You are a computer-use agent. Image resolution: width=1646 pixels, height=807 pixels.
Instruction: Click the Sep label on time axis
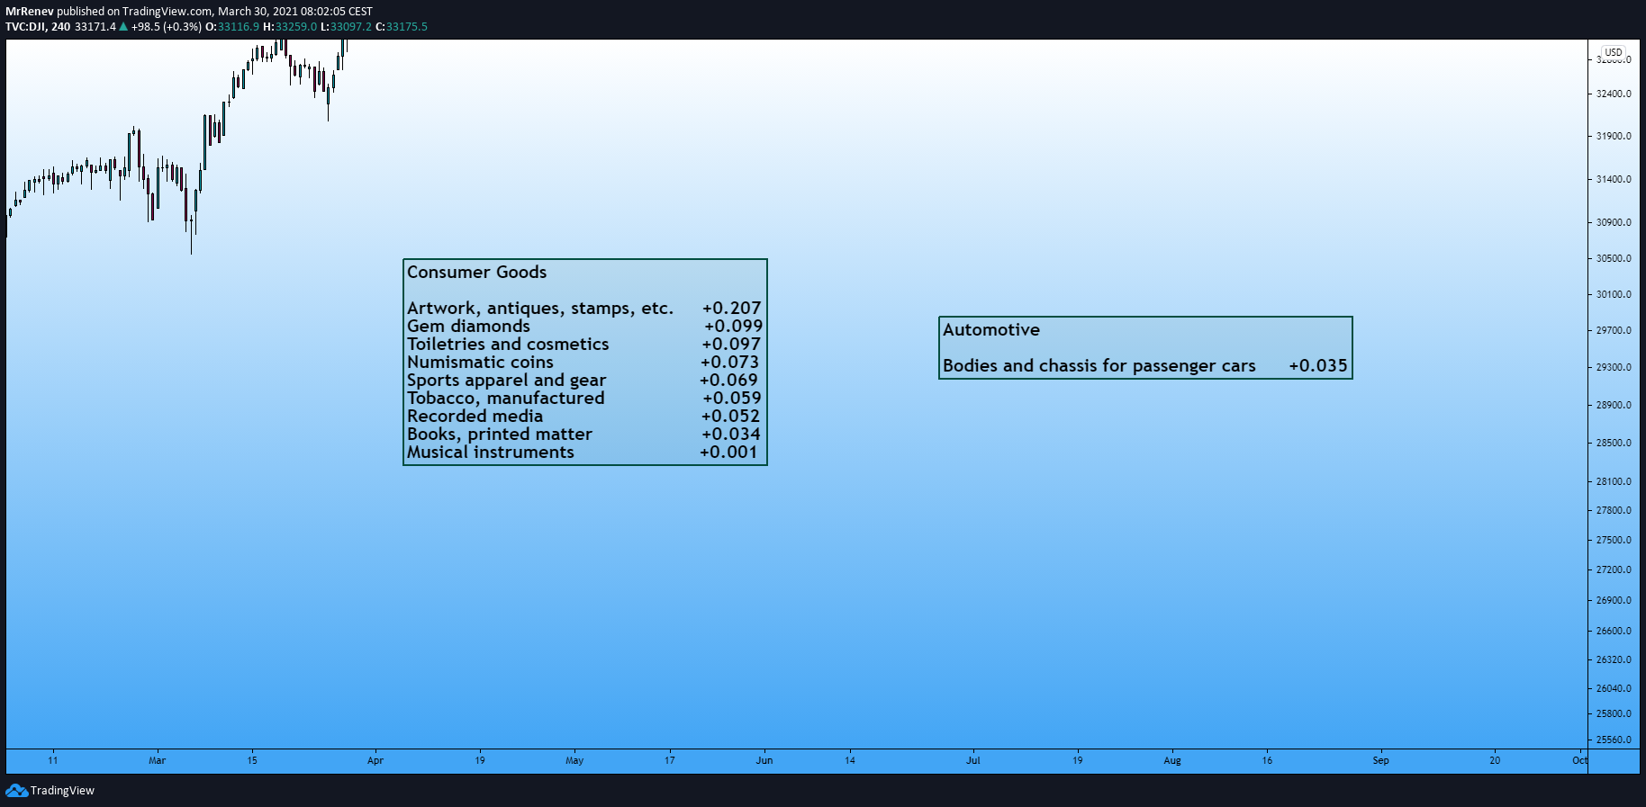pos(1380,761)
